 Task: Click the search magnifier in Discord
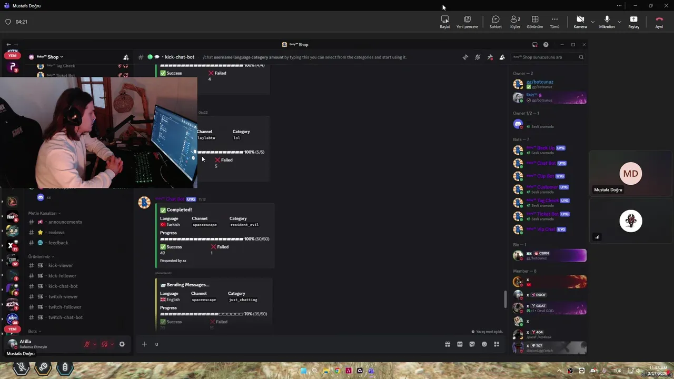581,57
